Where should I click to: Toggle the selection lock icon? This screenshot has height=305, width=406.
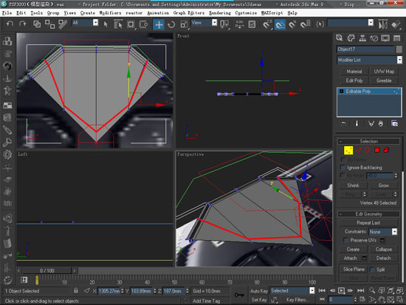coord(76,290)
